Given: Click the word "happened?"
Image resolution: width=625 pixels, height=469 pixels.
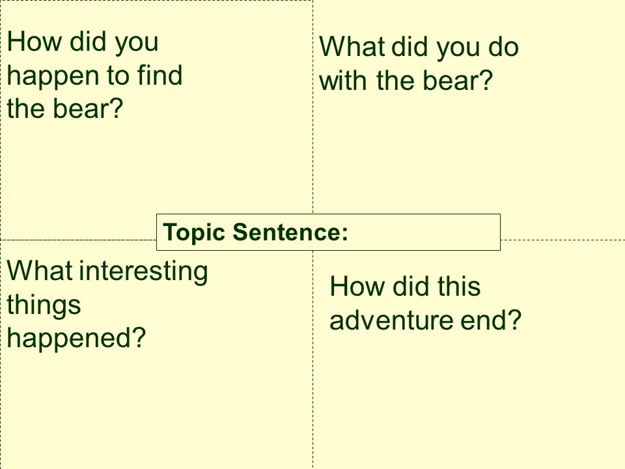Looking at the screenshot, I should 77,338.
